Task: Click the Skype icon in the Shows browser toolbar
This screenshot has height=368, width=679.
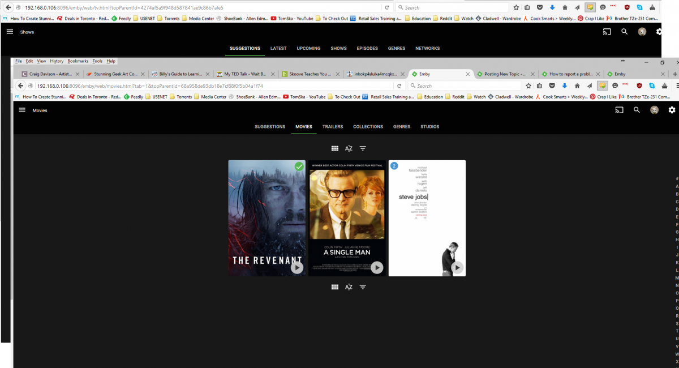Action: click(639, 7)
